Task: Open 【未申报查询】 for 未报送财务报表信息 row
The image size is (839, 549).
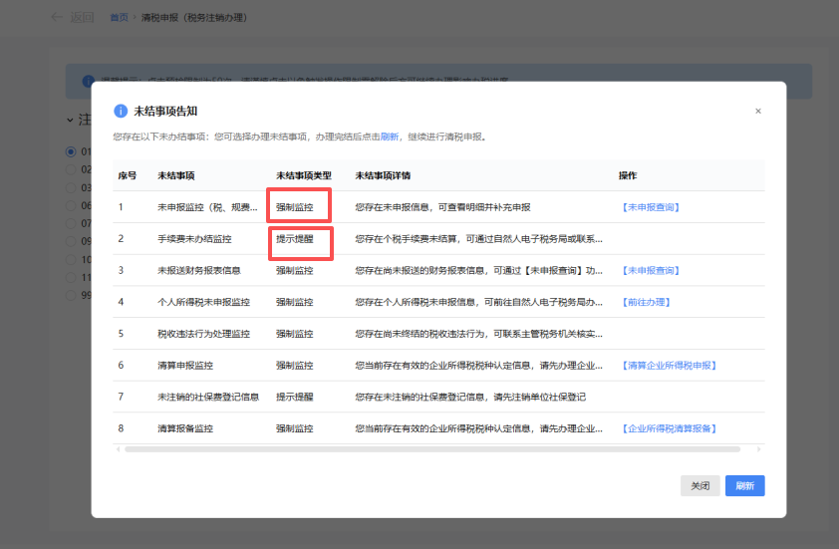Action: pos(650,270)
